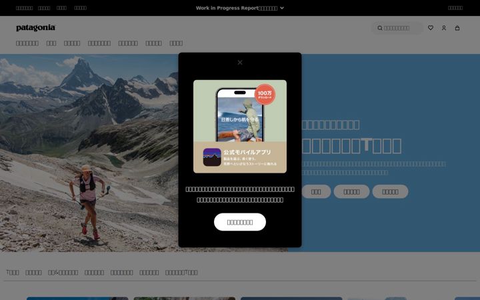Close the app promotion popup with X

tap(240, 63)
